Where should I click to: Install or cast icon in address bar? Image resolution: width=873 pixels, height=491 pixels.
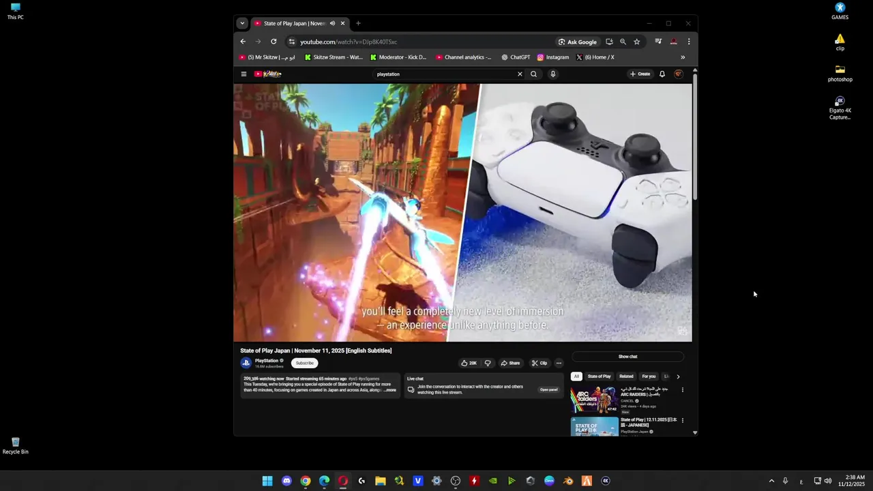(x=609, y=42)
